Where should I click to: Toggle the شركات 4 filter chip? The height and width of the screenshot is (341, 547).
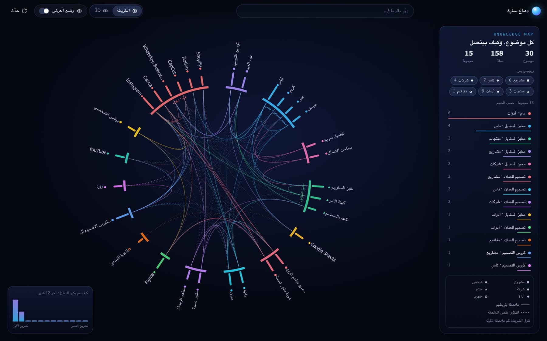pos(464,80)
